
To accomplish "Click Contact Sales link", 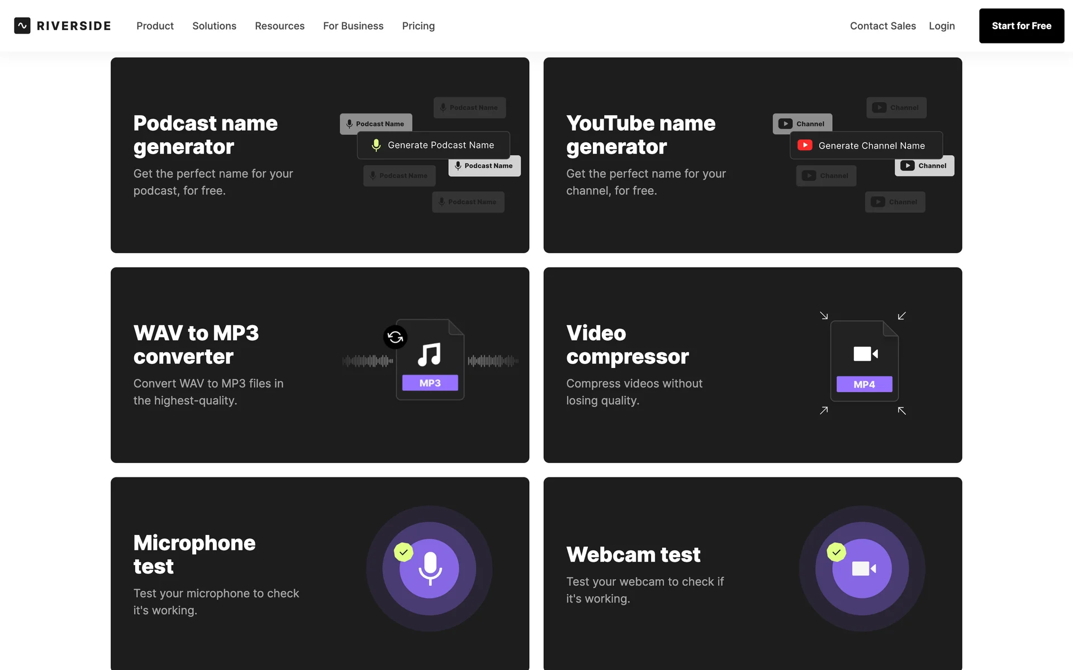I will pos(882,26).
